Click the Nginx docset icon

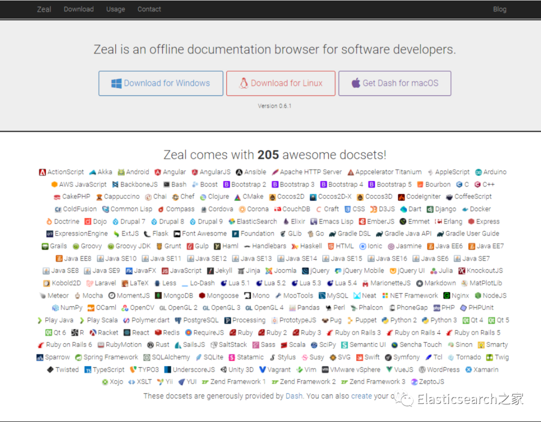(446, 296)
